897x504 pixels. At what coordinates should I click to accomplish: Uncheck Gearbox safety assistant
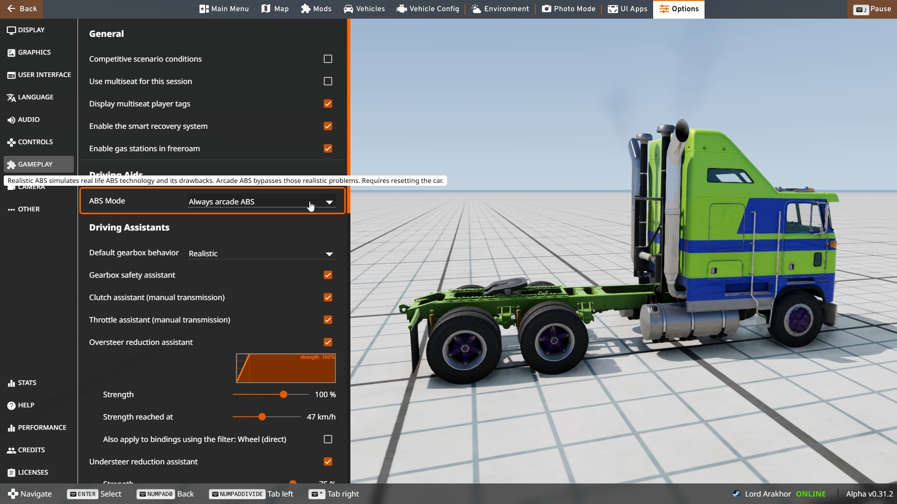pyautogui.click(x=328, y=275)
